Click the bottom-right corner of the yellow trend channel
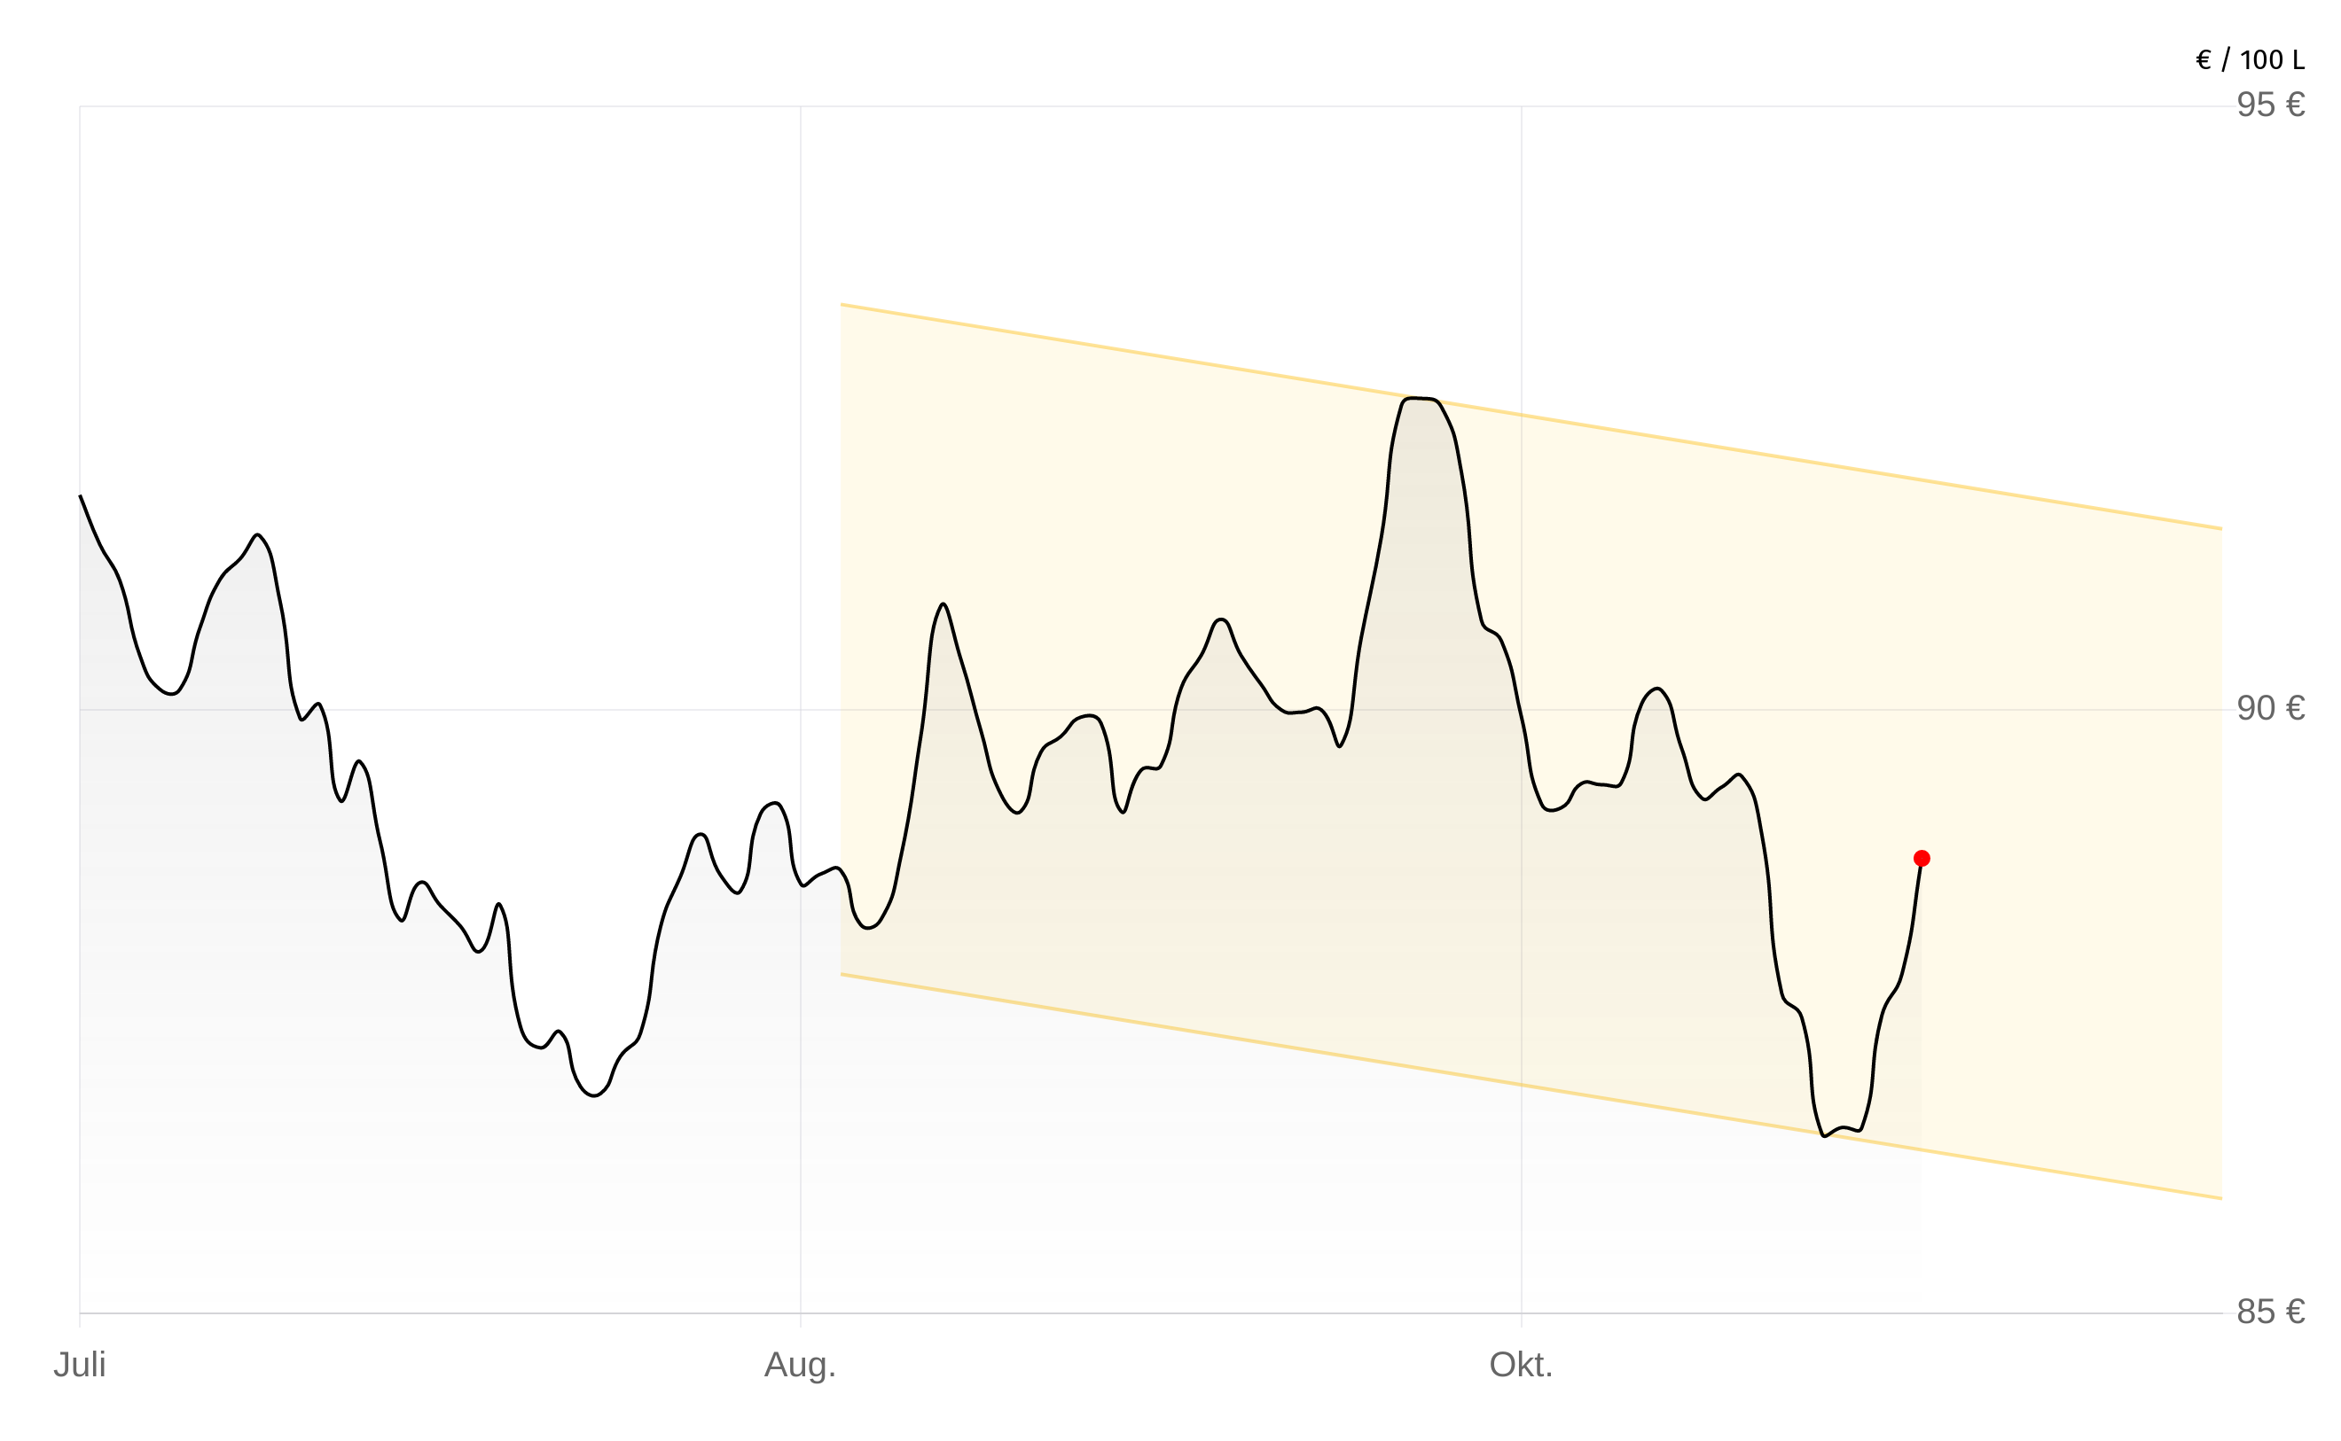The height and width of the screenshot is (1441, 2341). point(2221,1198)
